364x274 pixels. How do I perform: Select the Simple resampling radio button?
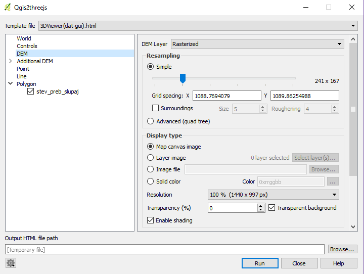point(151,67)
